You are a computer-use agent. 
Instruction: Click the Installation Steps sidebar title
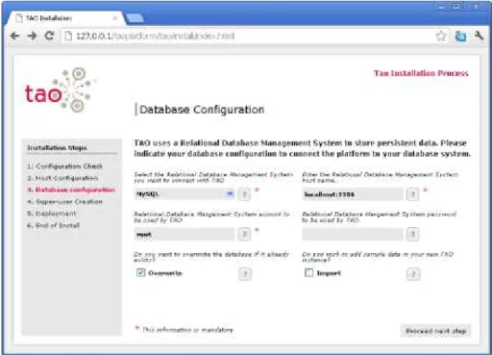point(57,148)
